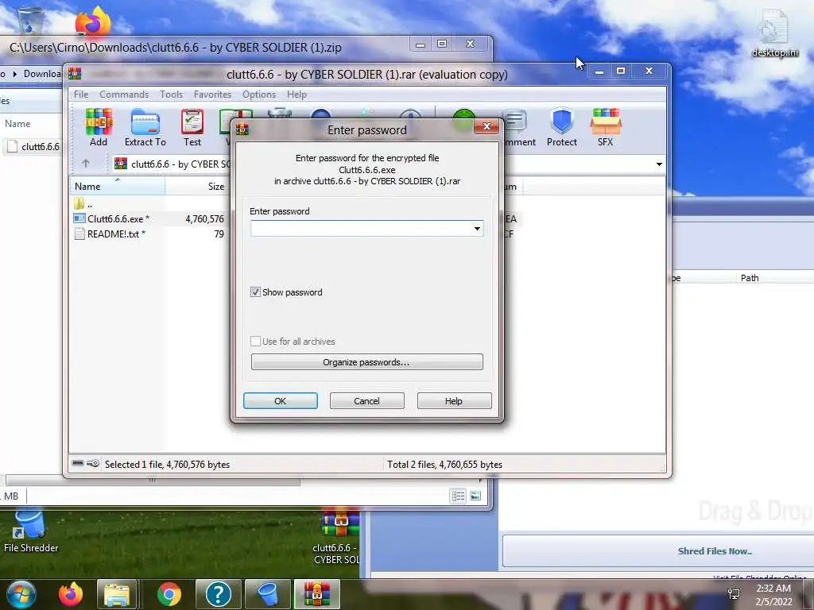Image resolution: width=814 pixels, height=610 pixels.
Task: Click the Help question mark taskbar icon
Action: [x=218, y=594]
